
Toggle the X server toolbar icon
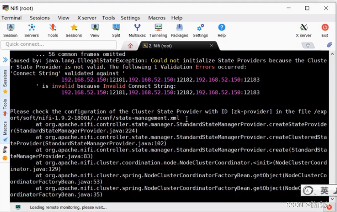pos(304,30)
